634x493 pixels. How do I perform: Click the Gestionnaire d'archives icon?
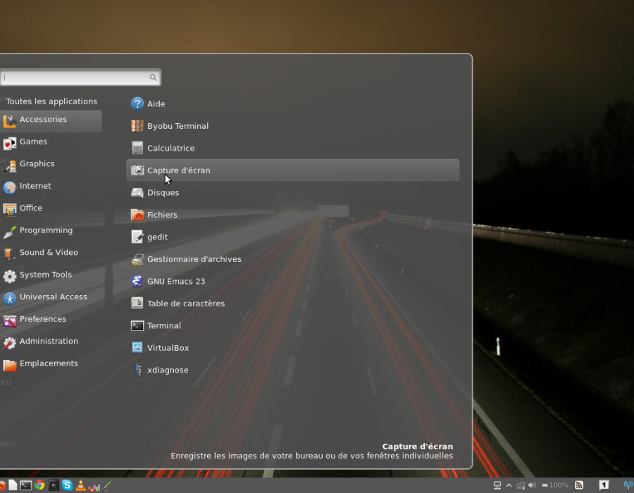137,259
